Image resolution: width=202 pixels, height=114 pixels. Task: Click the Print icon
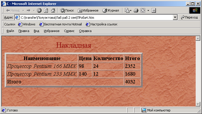click(136, 10)
